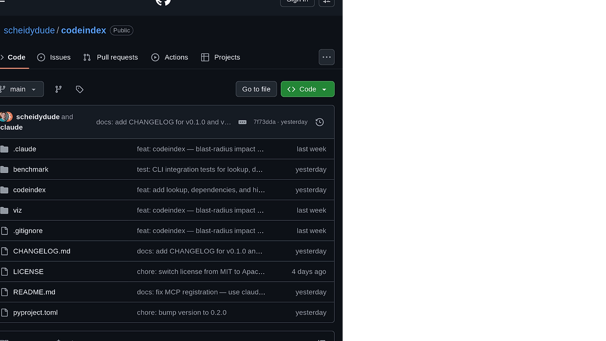Click the file icon beside CHANGELOG.md
The height and width of the screenshot is (341, 606).
[4, 251]
